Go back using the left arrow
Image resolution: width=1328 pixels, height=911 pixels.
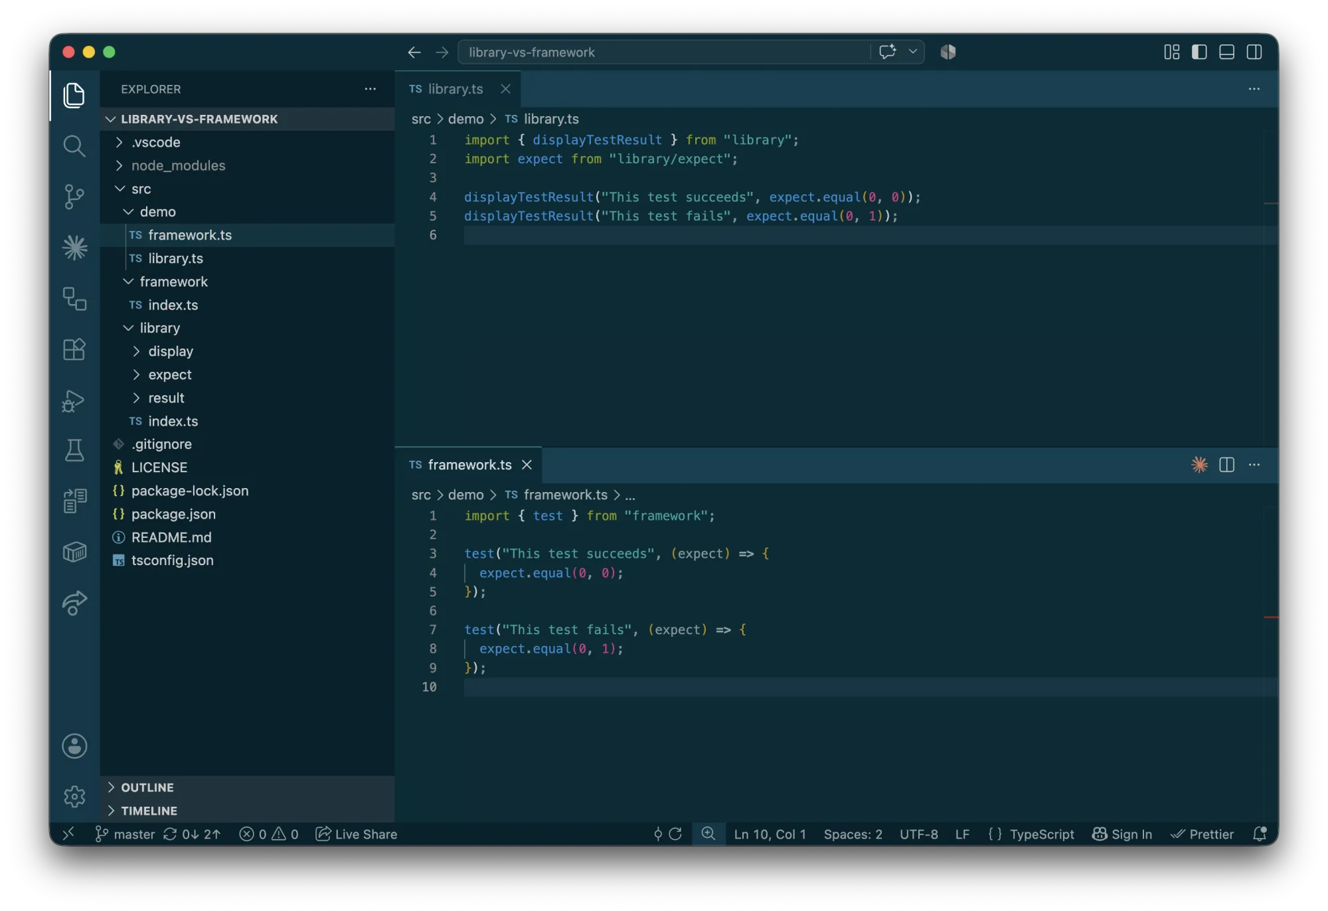point(414,52)
